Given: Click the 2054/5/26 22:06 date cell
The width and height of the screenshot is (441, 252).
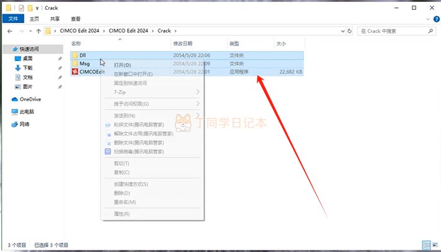Looking at the screenshot, I should (x=192, y=55).
